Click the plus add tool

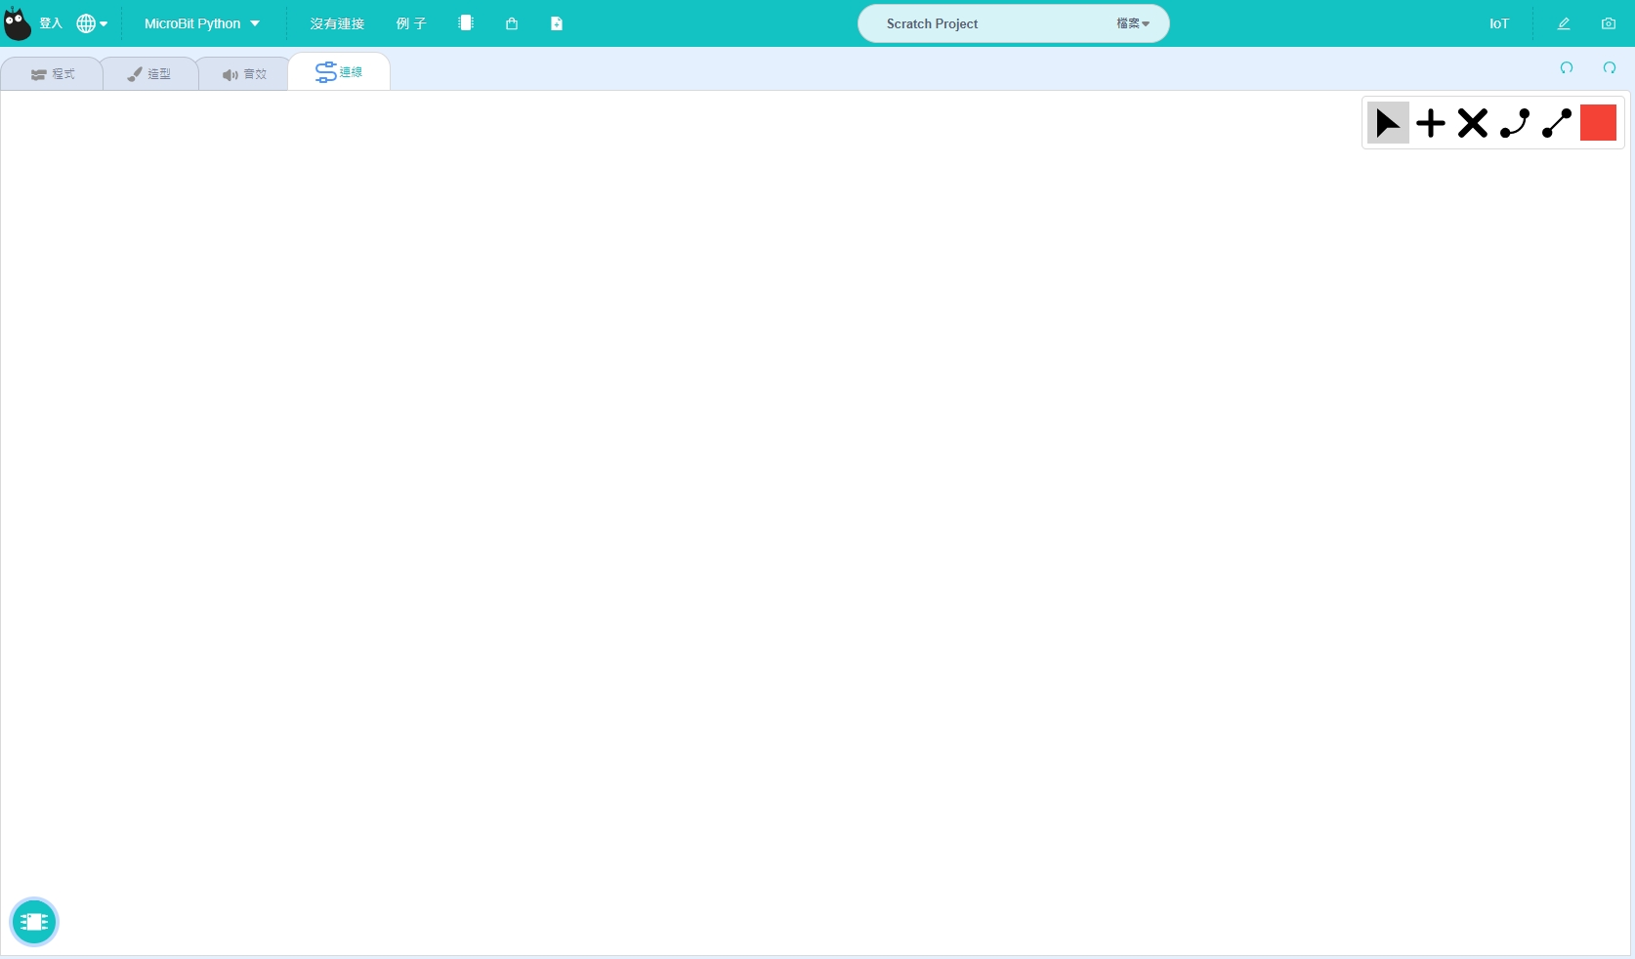point(1430,123)
